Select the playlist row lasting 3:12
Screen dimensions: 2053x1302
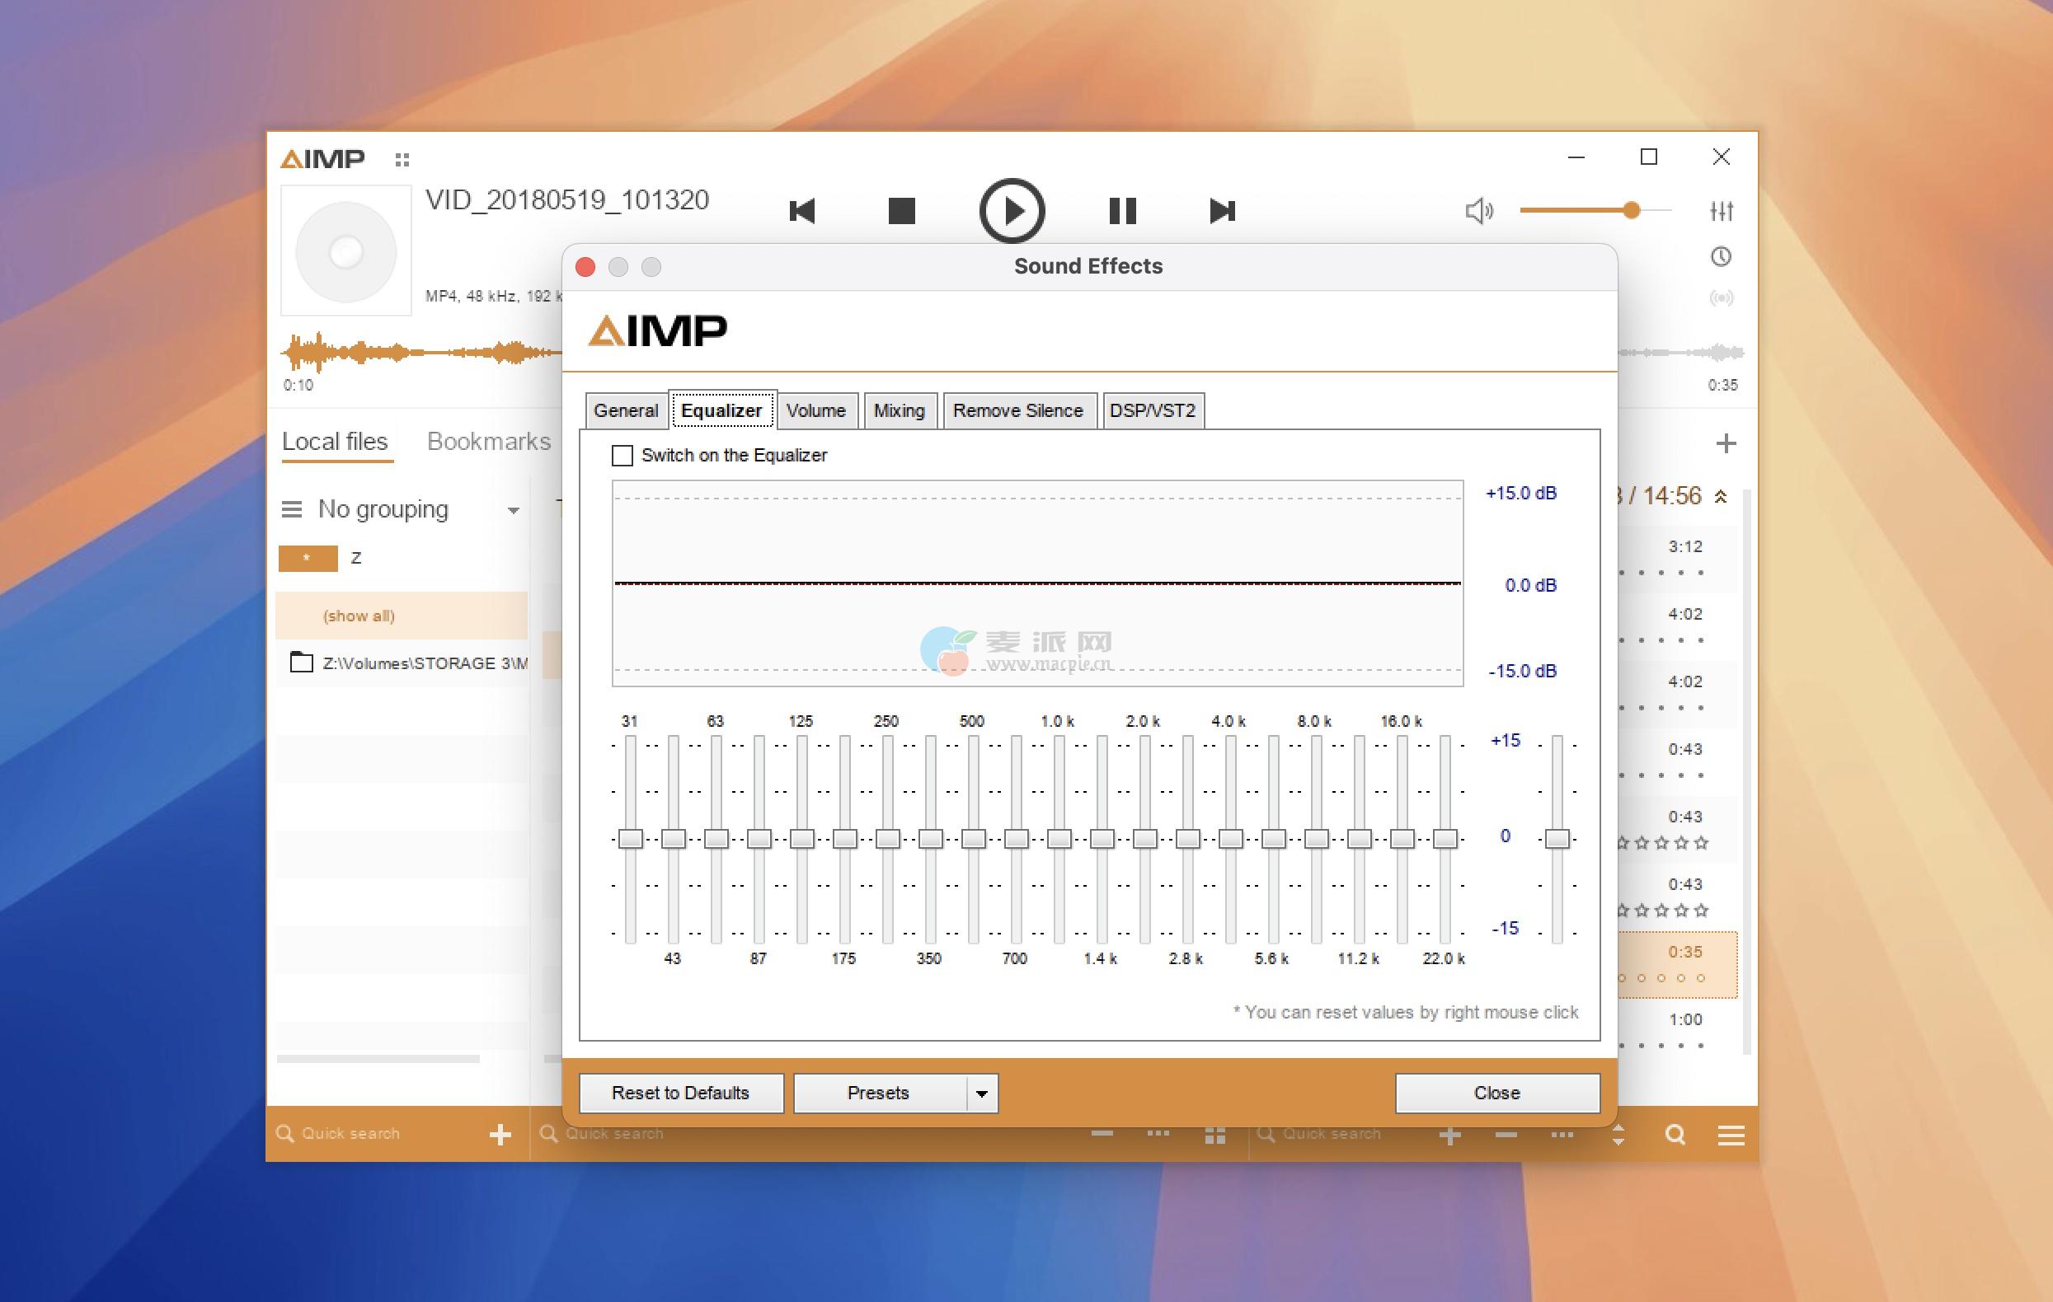[x=1677, y=558]
